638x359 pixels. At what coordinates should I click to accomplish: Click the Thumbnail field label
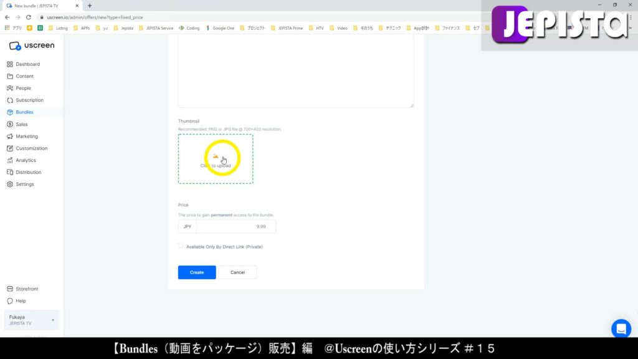(189, 122)
